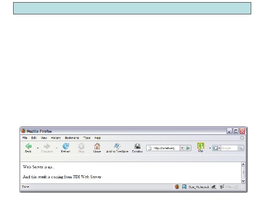Click the scrollbar down arrow
The width and height of the screenshot is (264, 198).
(x=243, y=181)
